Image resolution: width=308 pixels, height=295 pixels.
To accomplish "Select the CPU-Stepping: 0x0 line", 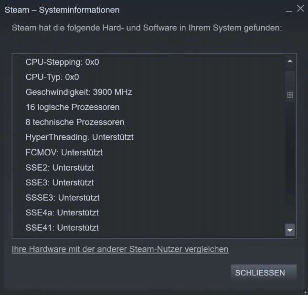I will pos(63,62).
